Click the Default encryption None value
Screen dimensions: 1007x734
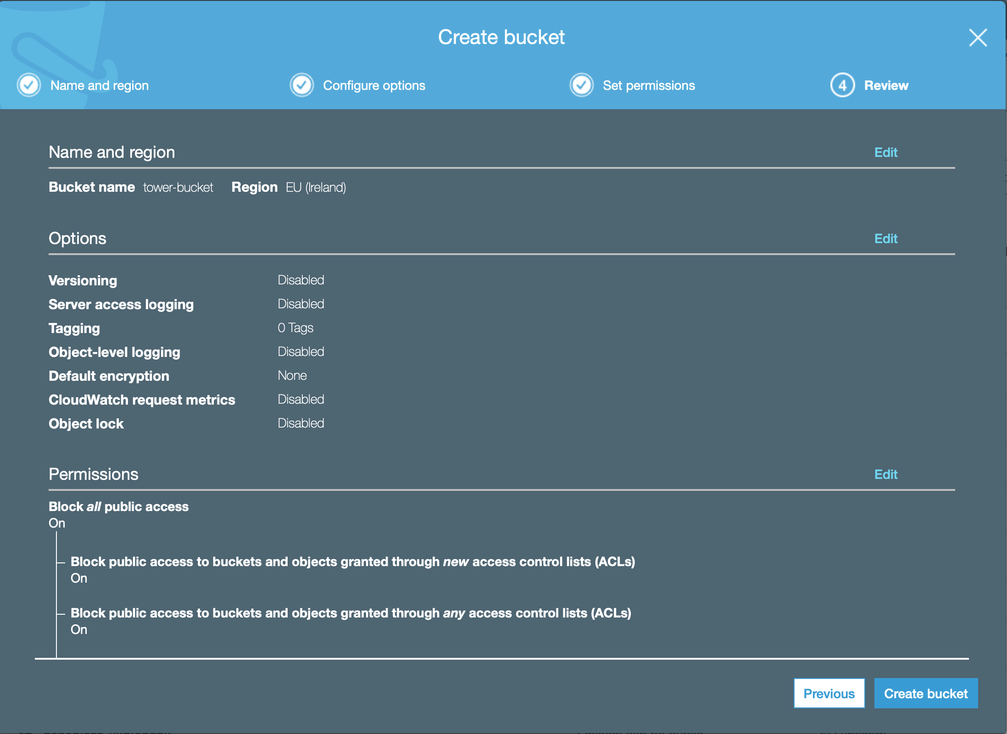click(292, 376)
